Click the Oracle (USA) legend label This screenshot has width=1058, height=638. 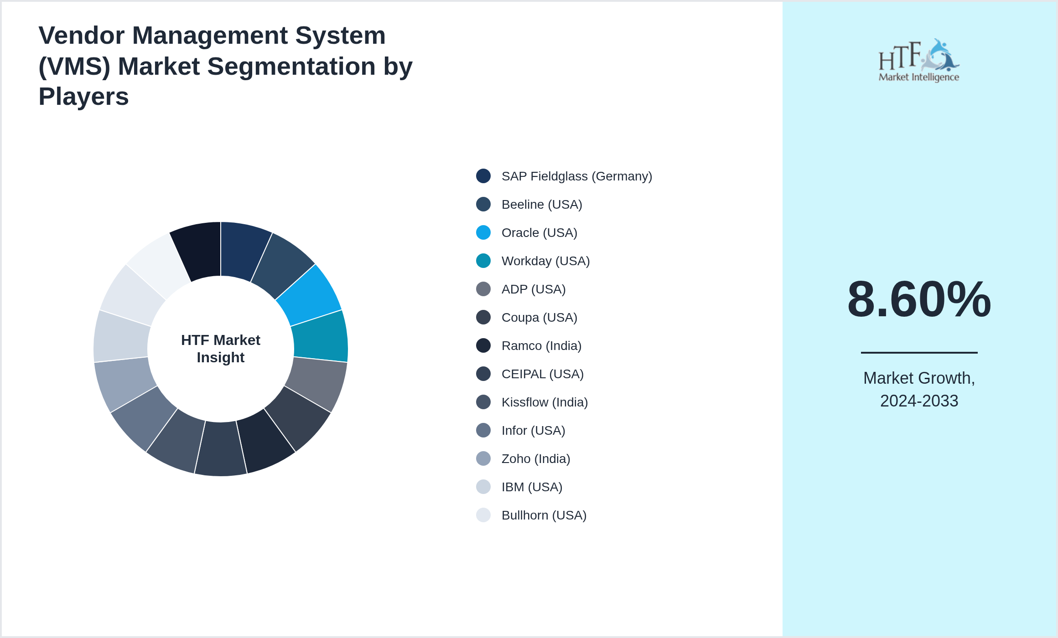click(539, 233)
